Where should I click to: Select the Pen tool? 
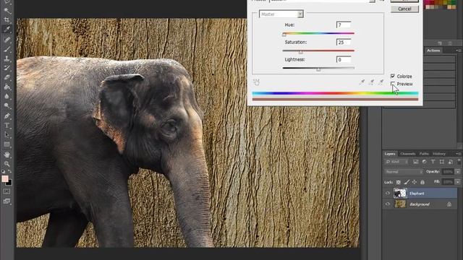coord(7,116)
